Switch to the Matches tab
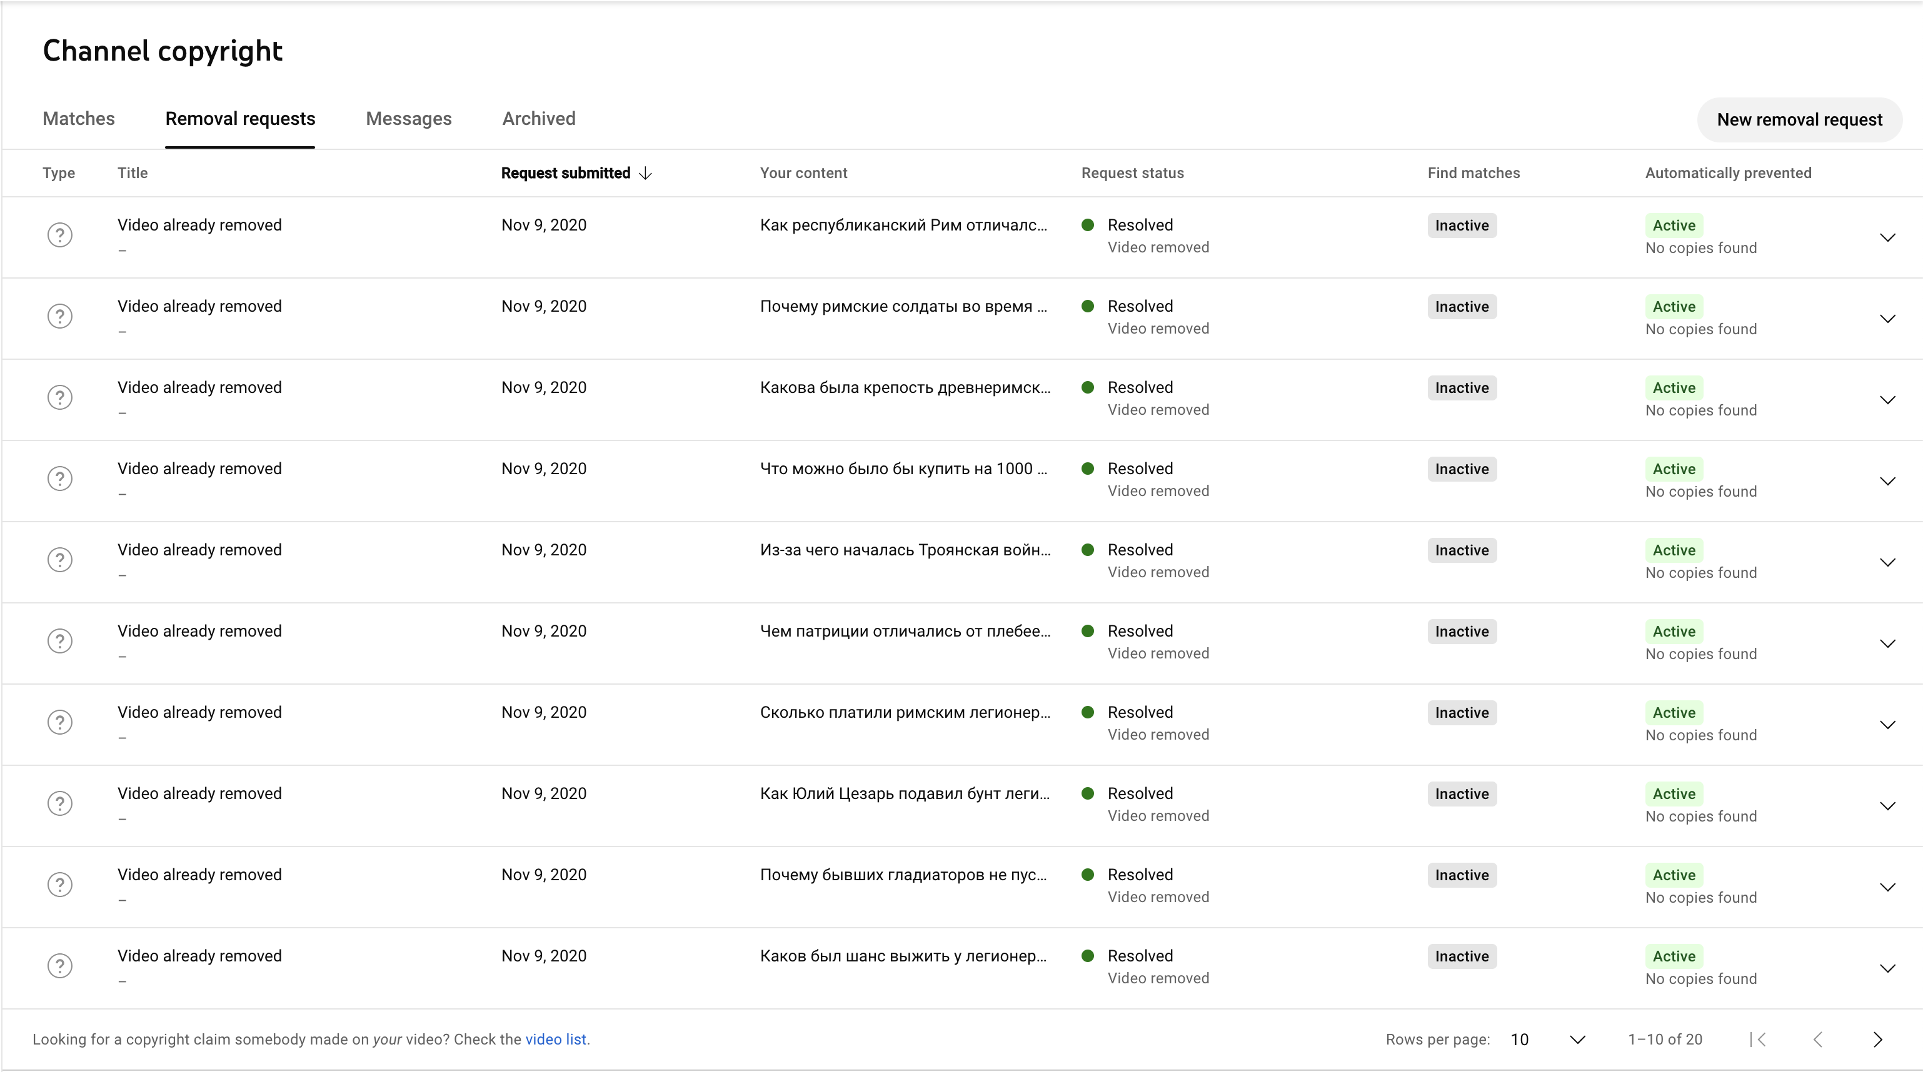 point(78,119)
